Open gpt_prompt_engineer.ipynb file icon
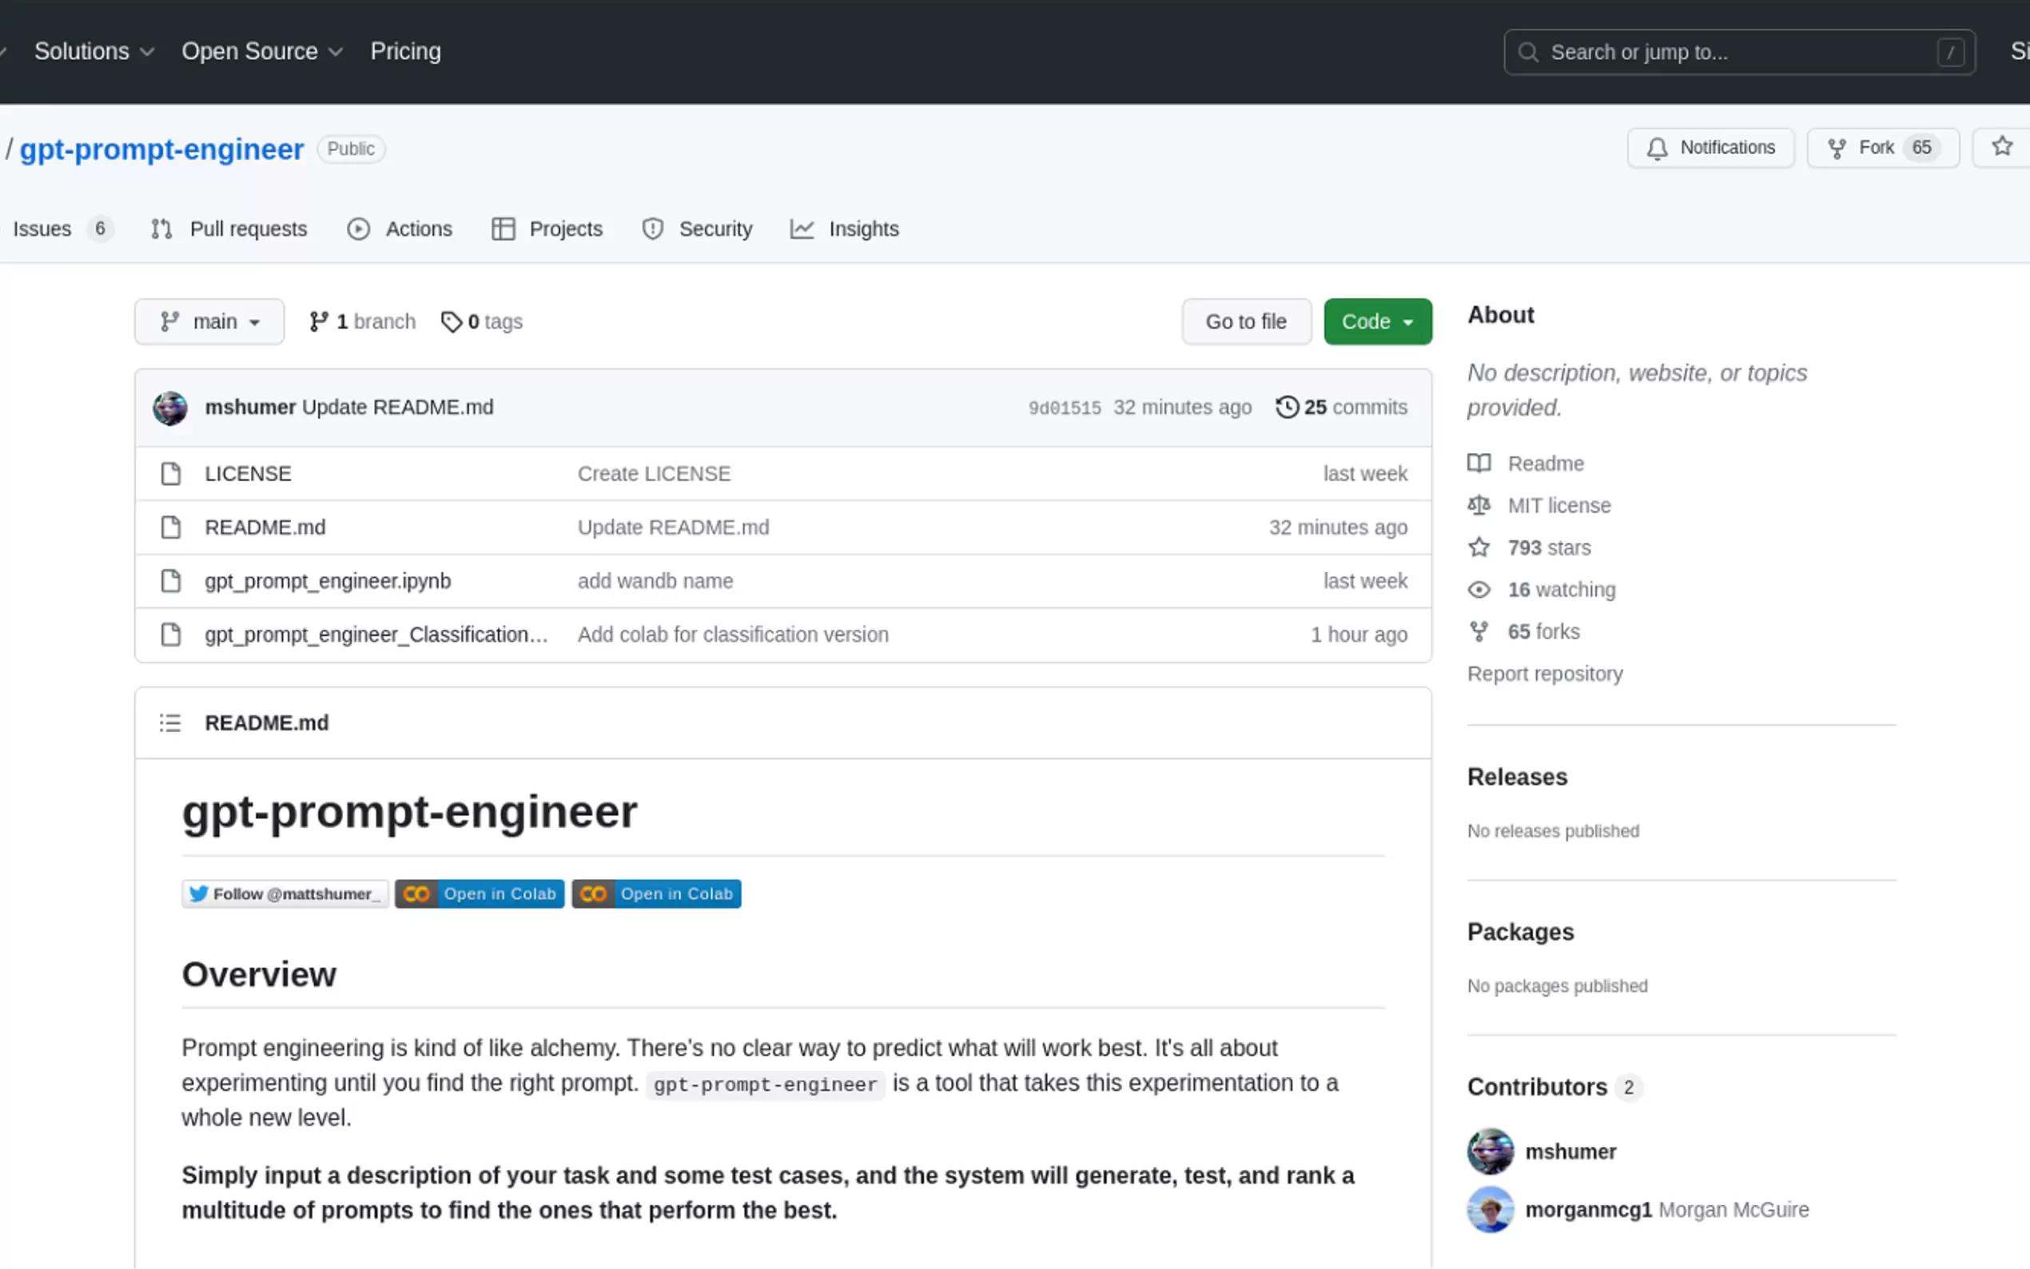This screenshot has height=1269, width=2030. click(171, 580)
